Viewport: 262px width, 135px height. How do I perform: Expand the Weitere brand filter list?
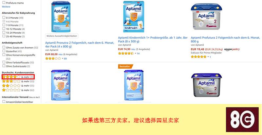click(x=6, y=7)
